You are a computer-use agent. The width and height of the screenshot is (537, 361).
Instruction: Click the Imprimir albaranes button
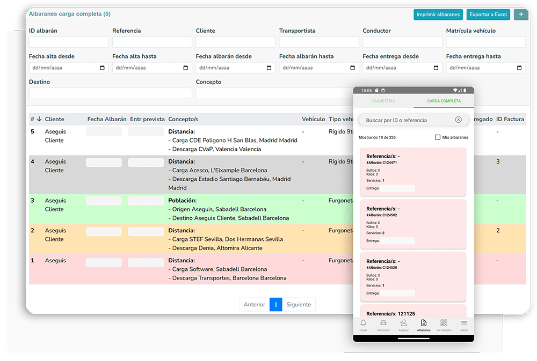(438, 14)
